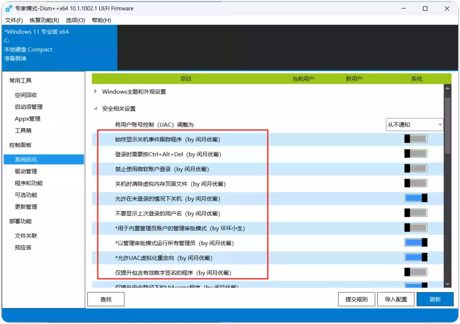Screen dimensions: 460x324
Task: Enable 禁止使用微软账户登录 switch
Action: pyautogui.click(x=416, y=169)
